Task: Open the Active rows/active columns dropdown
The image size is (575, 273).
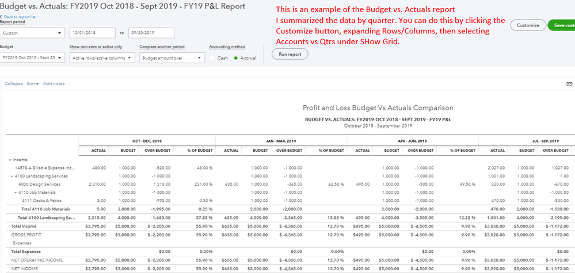Action: tap(102, 57)
